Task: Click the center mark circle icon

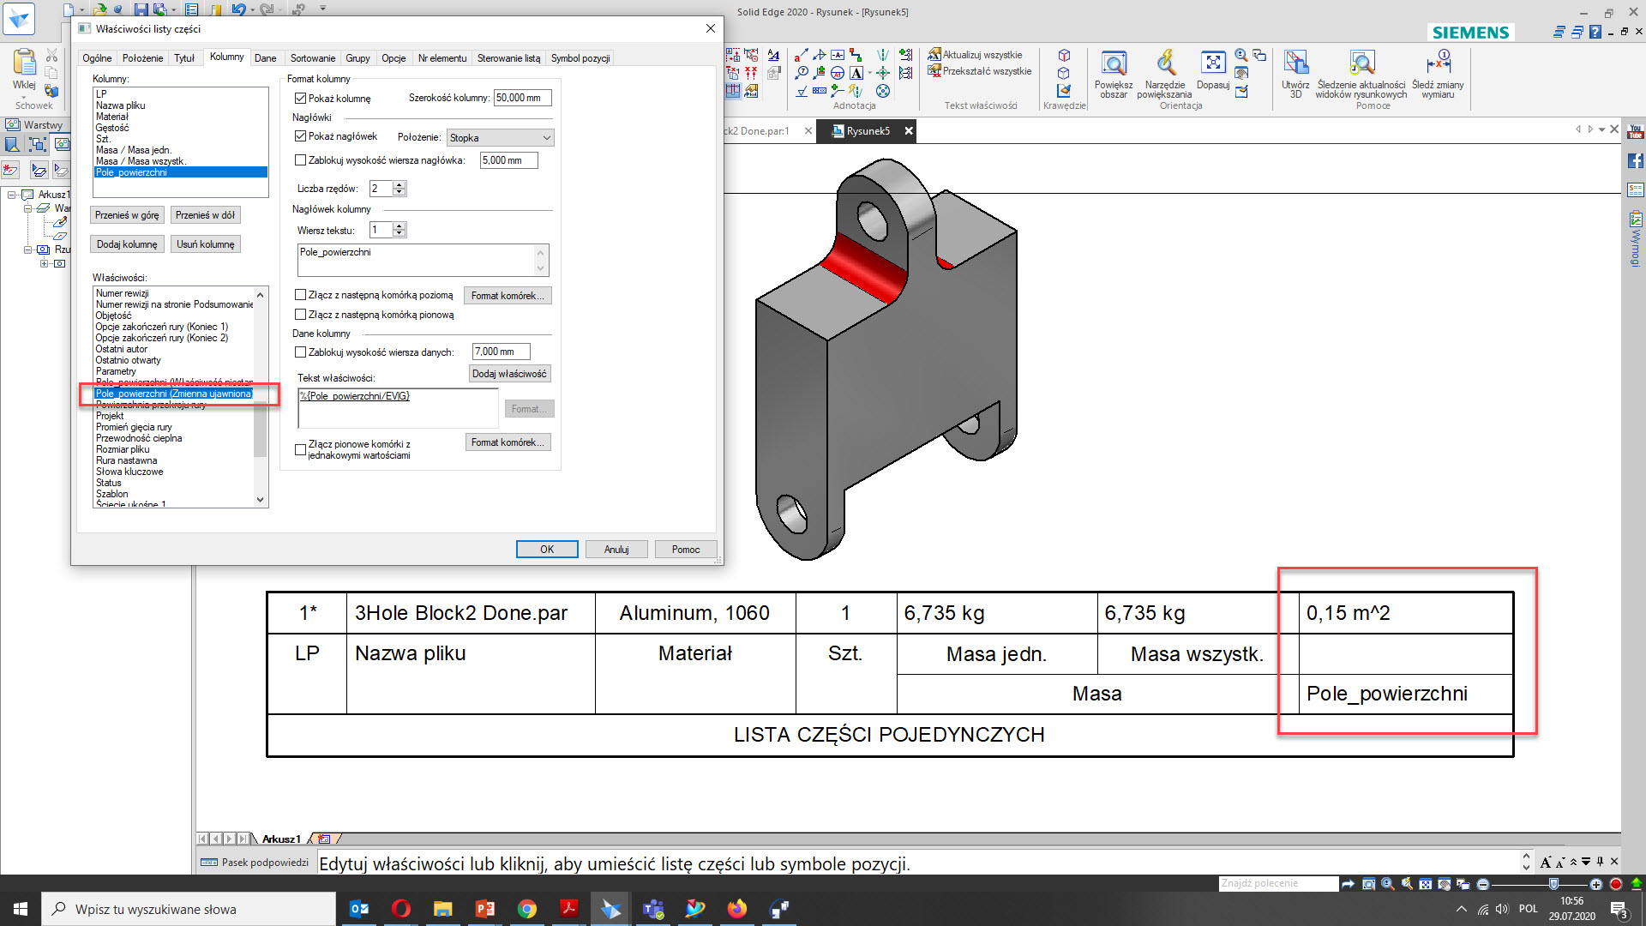Action: pos(883,73)
